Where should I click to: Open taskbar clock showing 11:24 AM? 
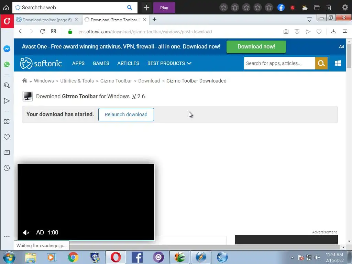[x=334, y=257]
